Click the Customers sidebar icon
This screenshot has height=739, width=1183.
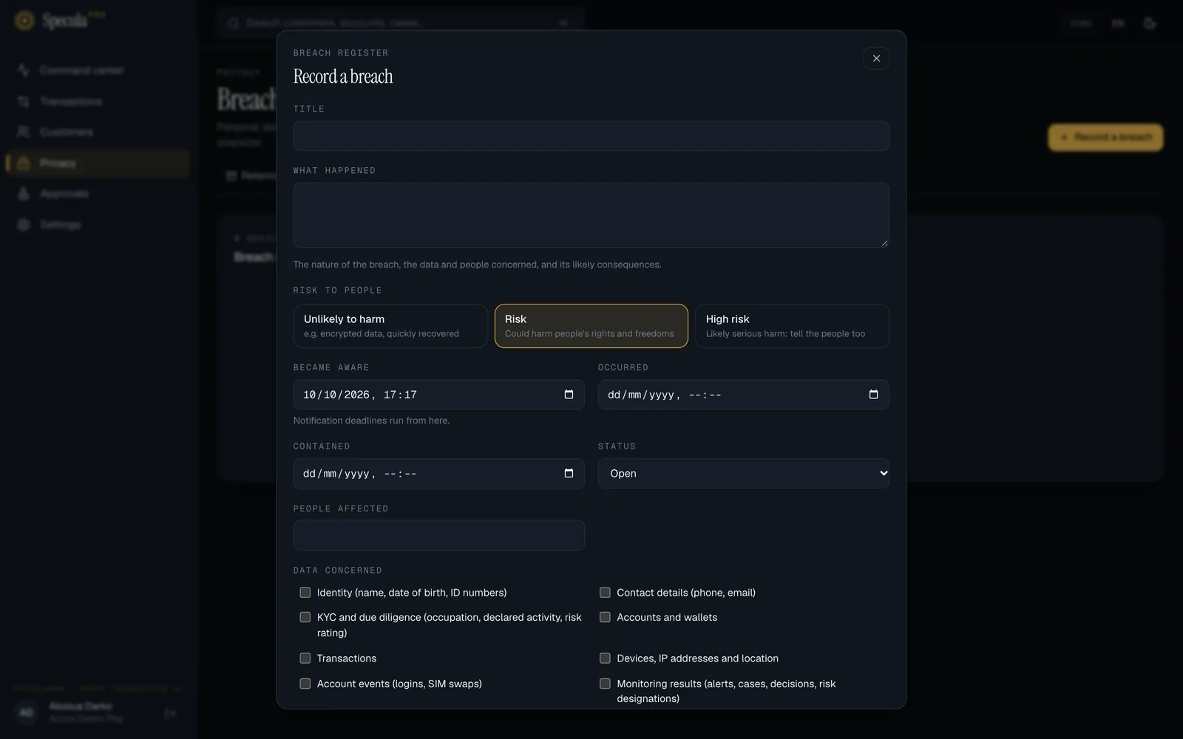coord(24,132)
